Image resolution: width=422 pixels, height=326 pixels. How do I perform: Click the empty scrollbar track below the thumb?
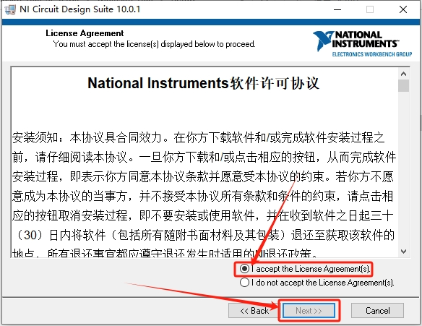(403, 170)
